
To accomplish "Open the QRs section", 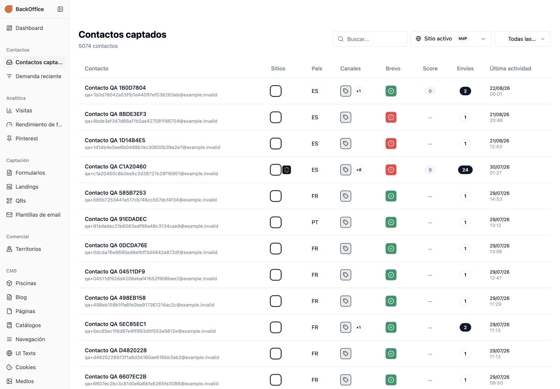I will [x=35, y=201].
